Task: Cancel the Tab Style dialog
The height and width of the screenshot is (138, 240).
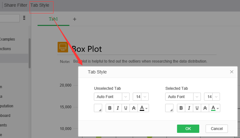Action: pos(216,128)
